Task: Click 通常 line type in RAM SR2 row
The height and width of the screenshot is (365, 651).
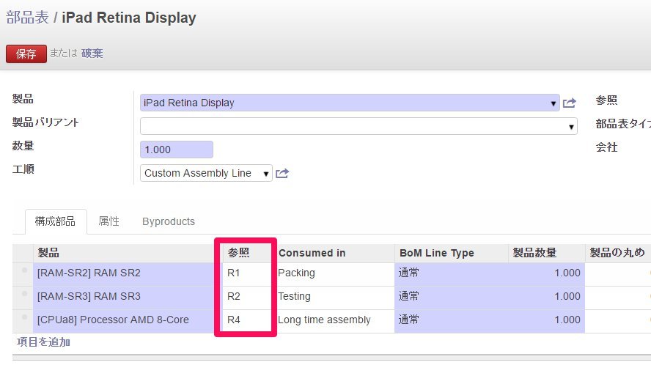Action: pos(452,273)
